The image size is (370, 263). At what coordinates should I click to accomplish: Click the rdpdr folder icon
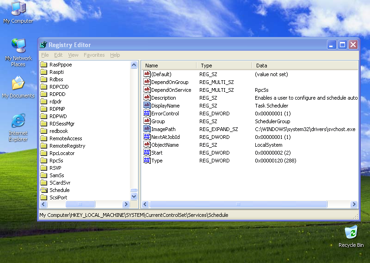pos(44,102)
